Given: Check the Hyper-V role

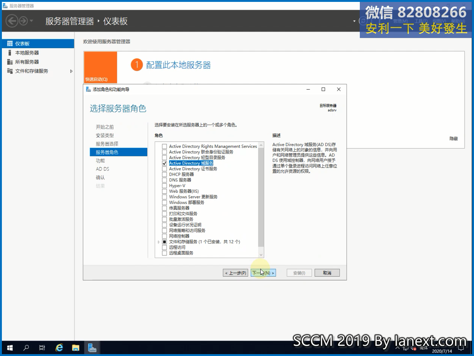Looking at the screenshot, I should (x=164, y=186).
